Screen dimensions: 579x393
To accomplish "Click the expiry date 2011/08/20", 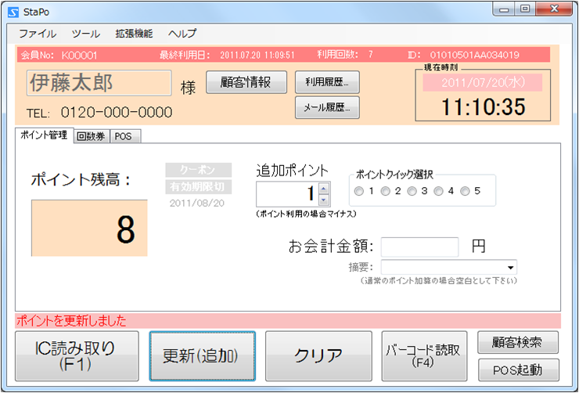I will (197, 203).
